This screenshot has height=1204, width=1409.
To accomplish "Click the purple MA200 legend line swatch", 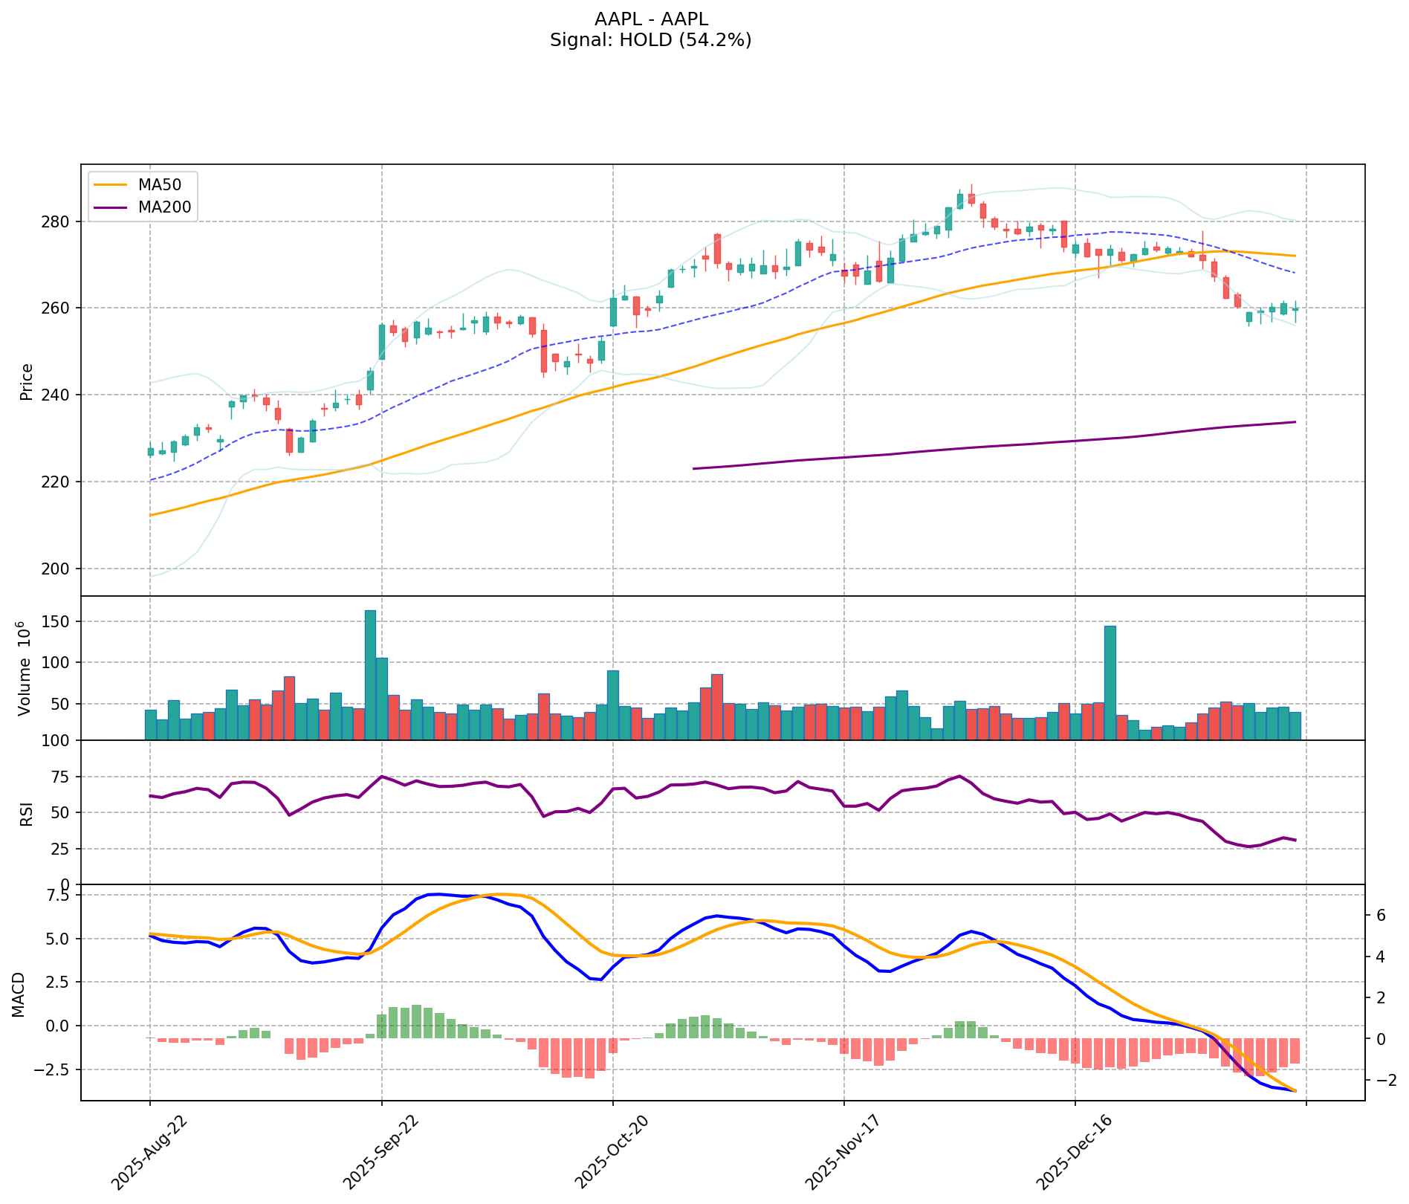I will 111,207.
